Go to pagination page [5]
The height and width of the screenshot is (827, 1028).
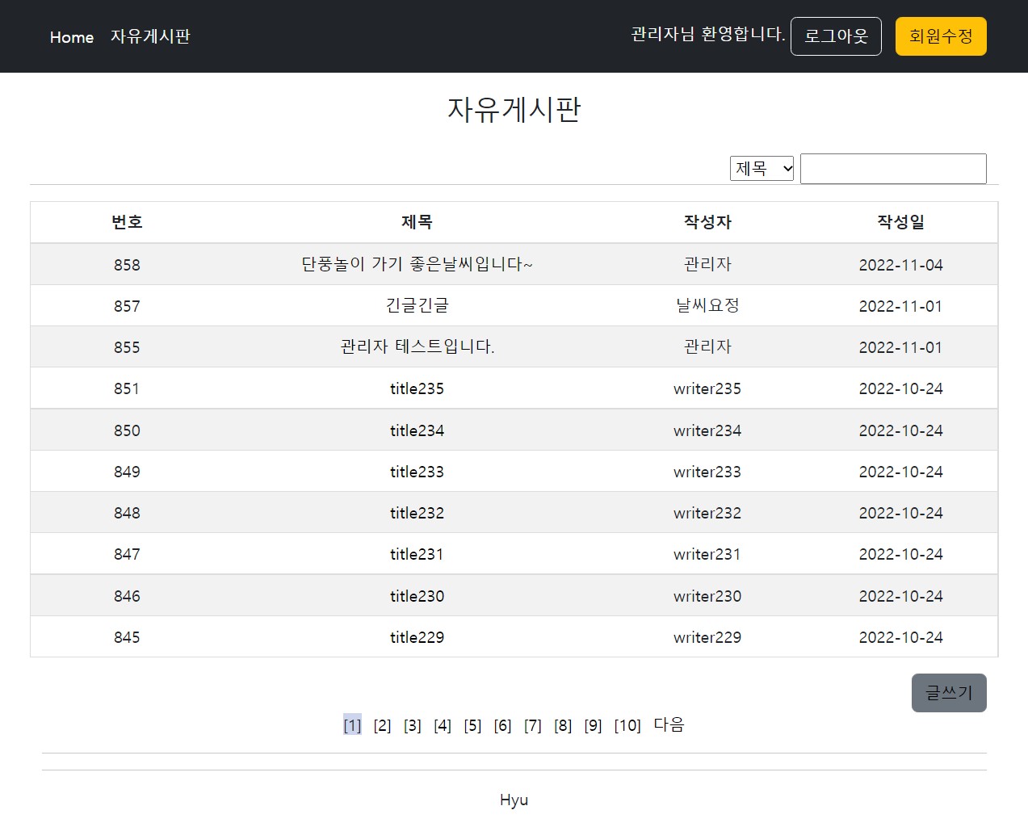point(472,725)
